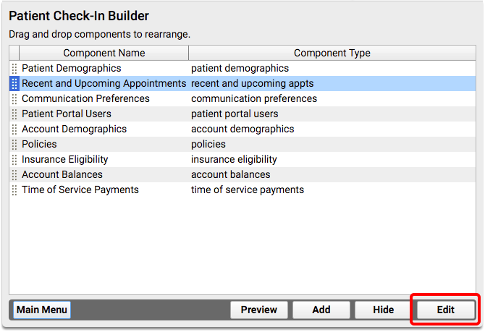The height and width of the screenshot is (332, 485).
Task: Hide the selected component with Hide button
Action: [383, 310]
